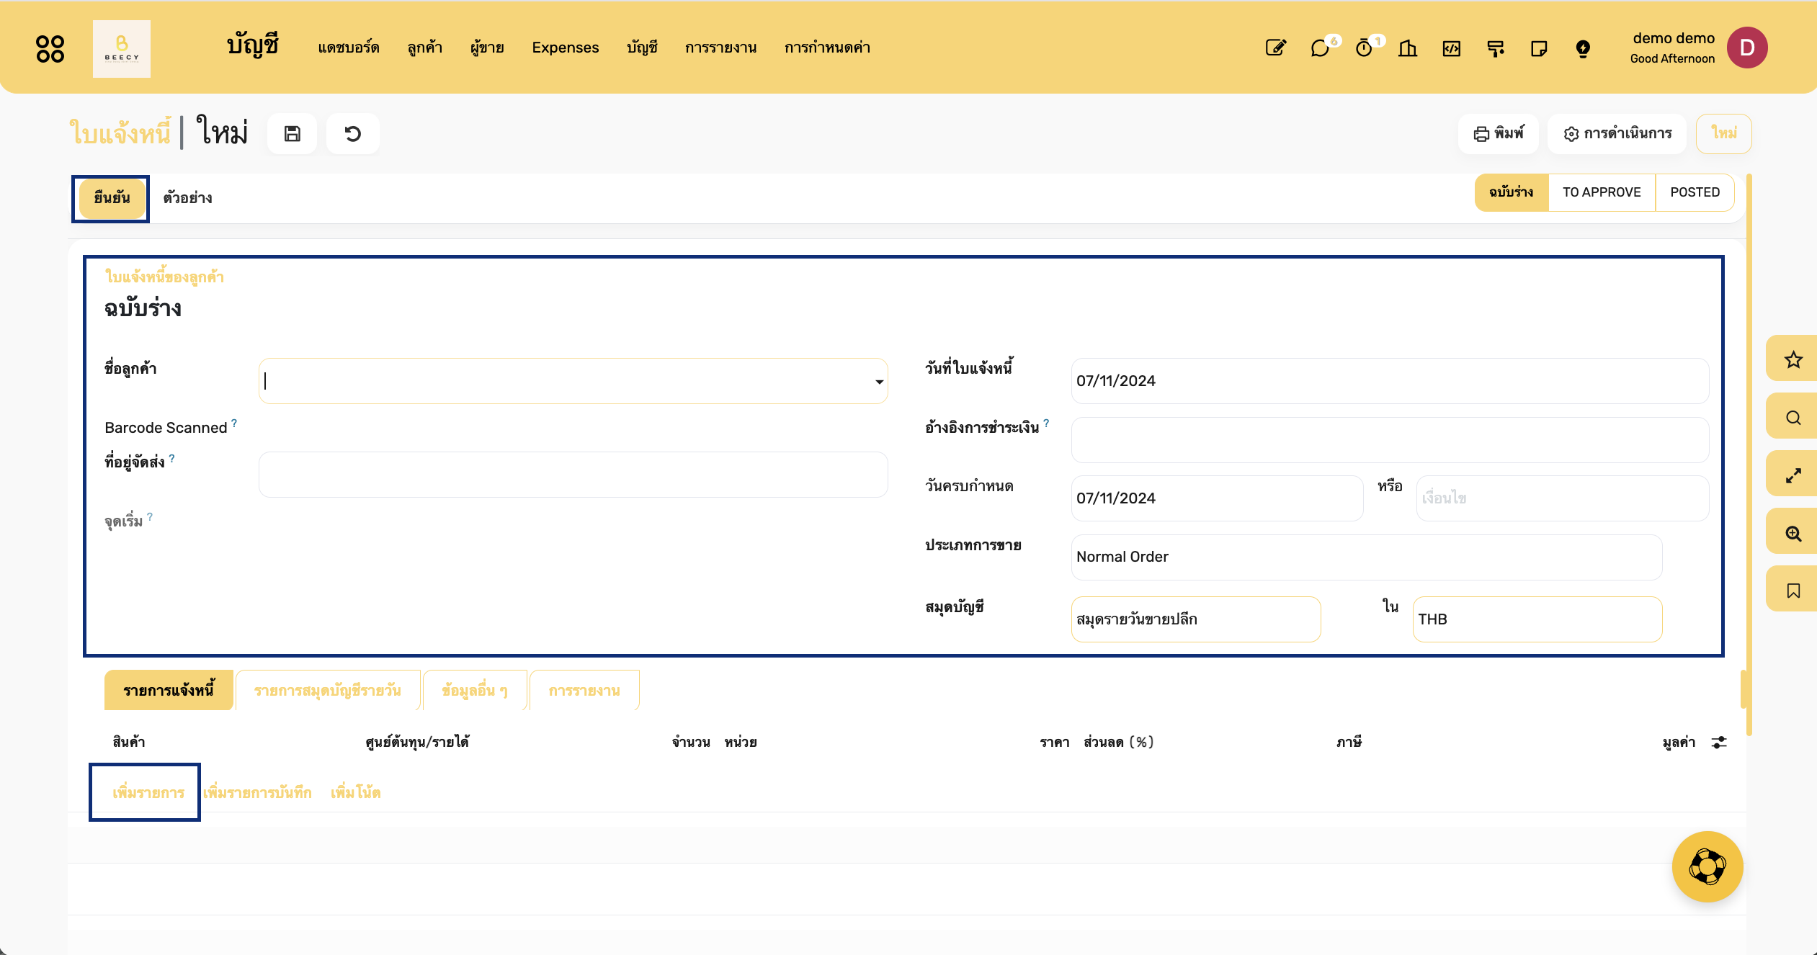The width and height of the screenshot is (1817, 955).
Task: Open the เงื่อนไข payment terms dropdown
Action: [1562, 498]
